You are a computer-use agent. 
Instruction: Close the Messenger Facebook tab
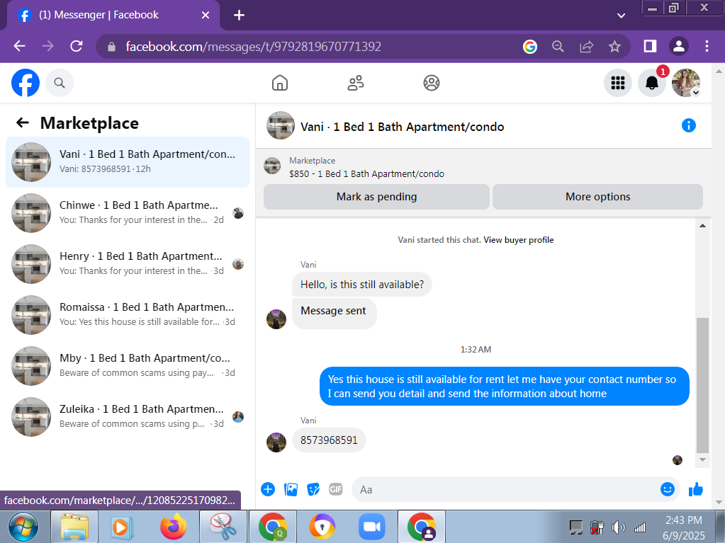[206, 16]
